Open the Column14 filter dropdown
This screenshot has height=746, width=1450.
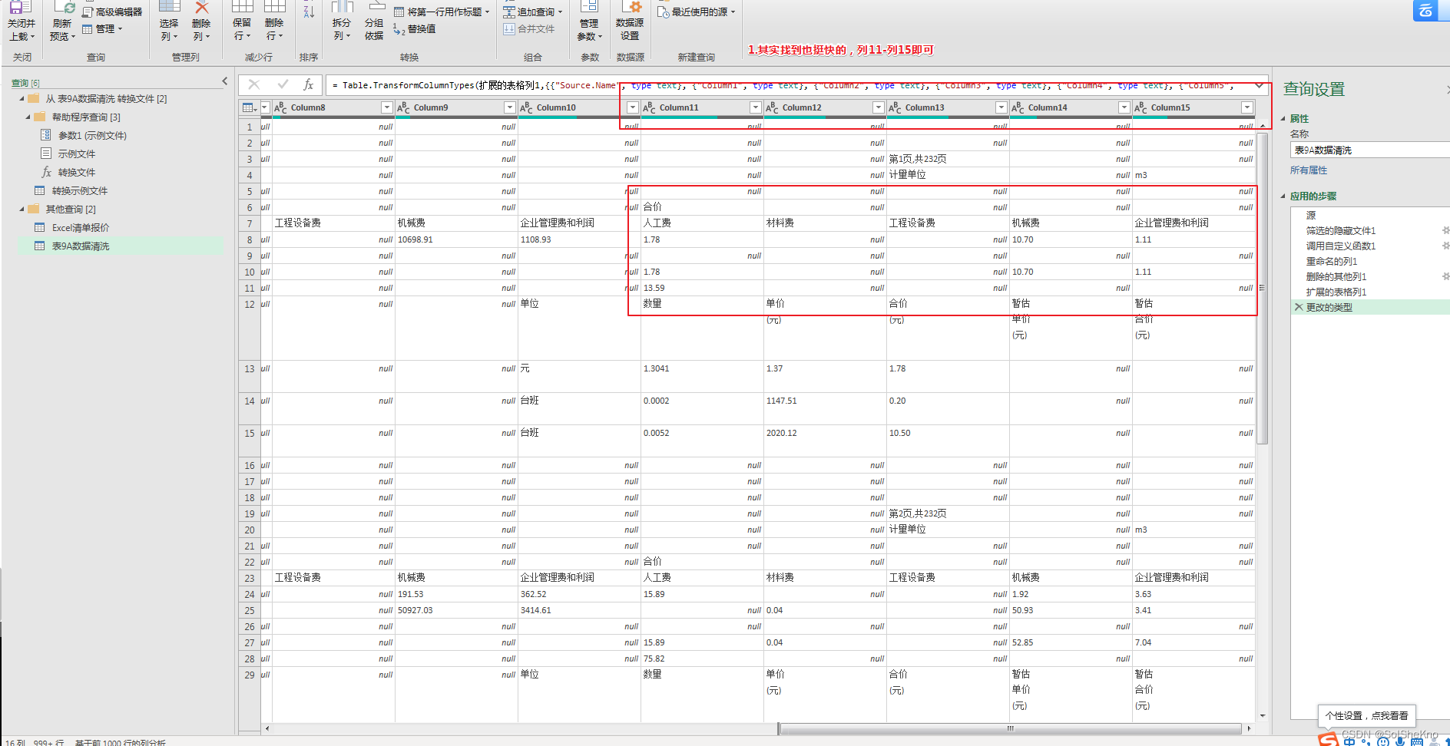click(1124, 107)
